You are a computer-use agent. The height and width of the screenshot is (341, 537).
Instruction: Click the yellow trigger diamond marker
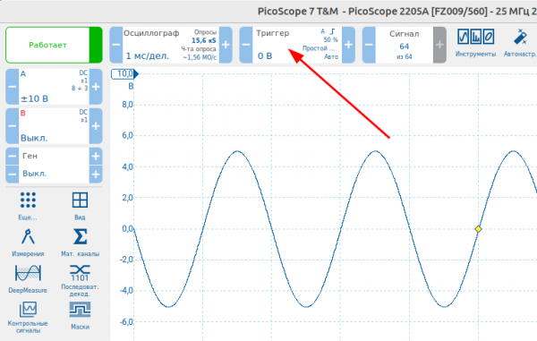pyautogui.click(x=479, y=229)
